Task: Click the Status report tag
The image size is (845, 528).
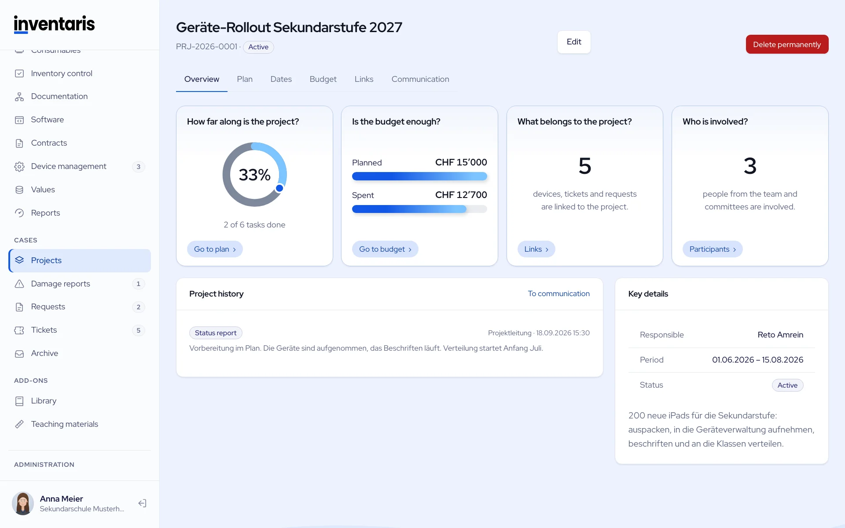Action: click(216, 333)
